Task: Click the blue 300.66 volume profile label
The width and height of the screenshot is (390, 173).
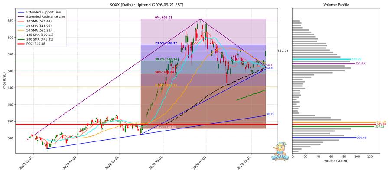Action: click(x=362, y=138)
